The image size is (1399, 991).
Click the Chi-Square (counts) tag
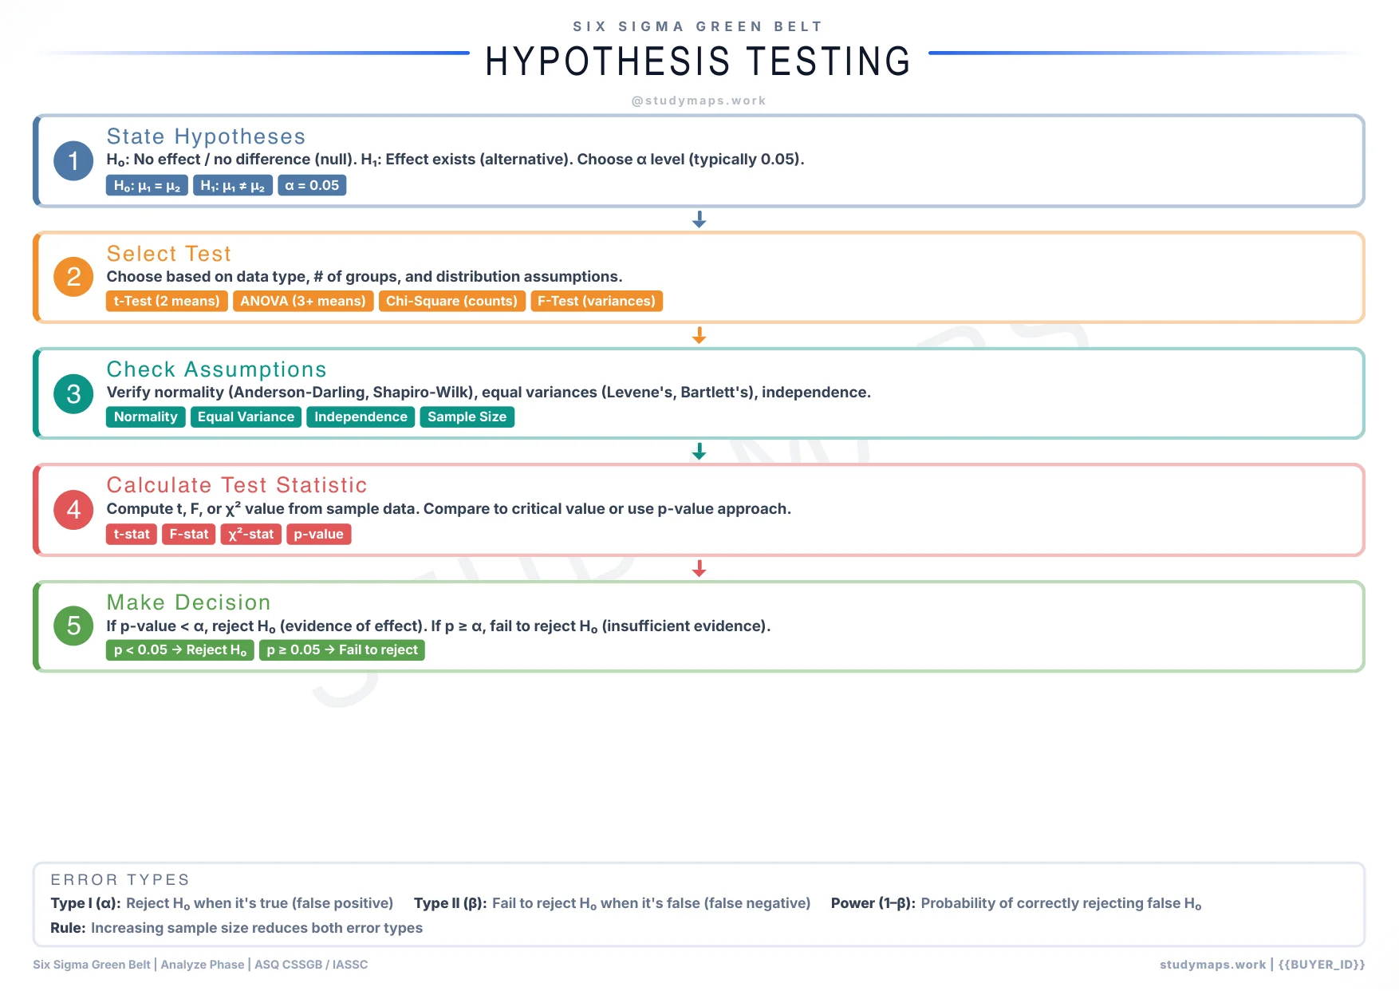(451, 301)
